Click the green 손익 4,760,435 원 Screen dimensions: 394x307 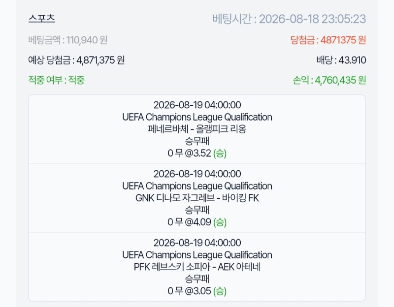point(329,80)
